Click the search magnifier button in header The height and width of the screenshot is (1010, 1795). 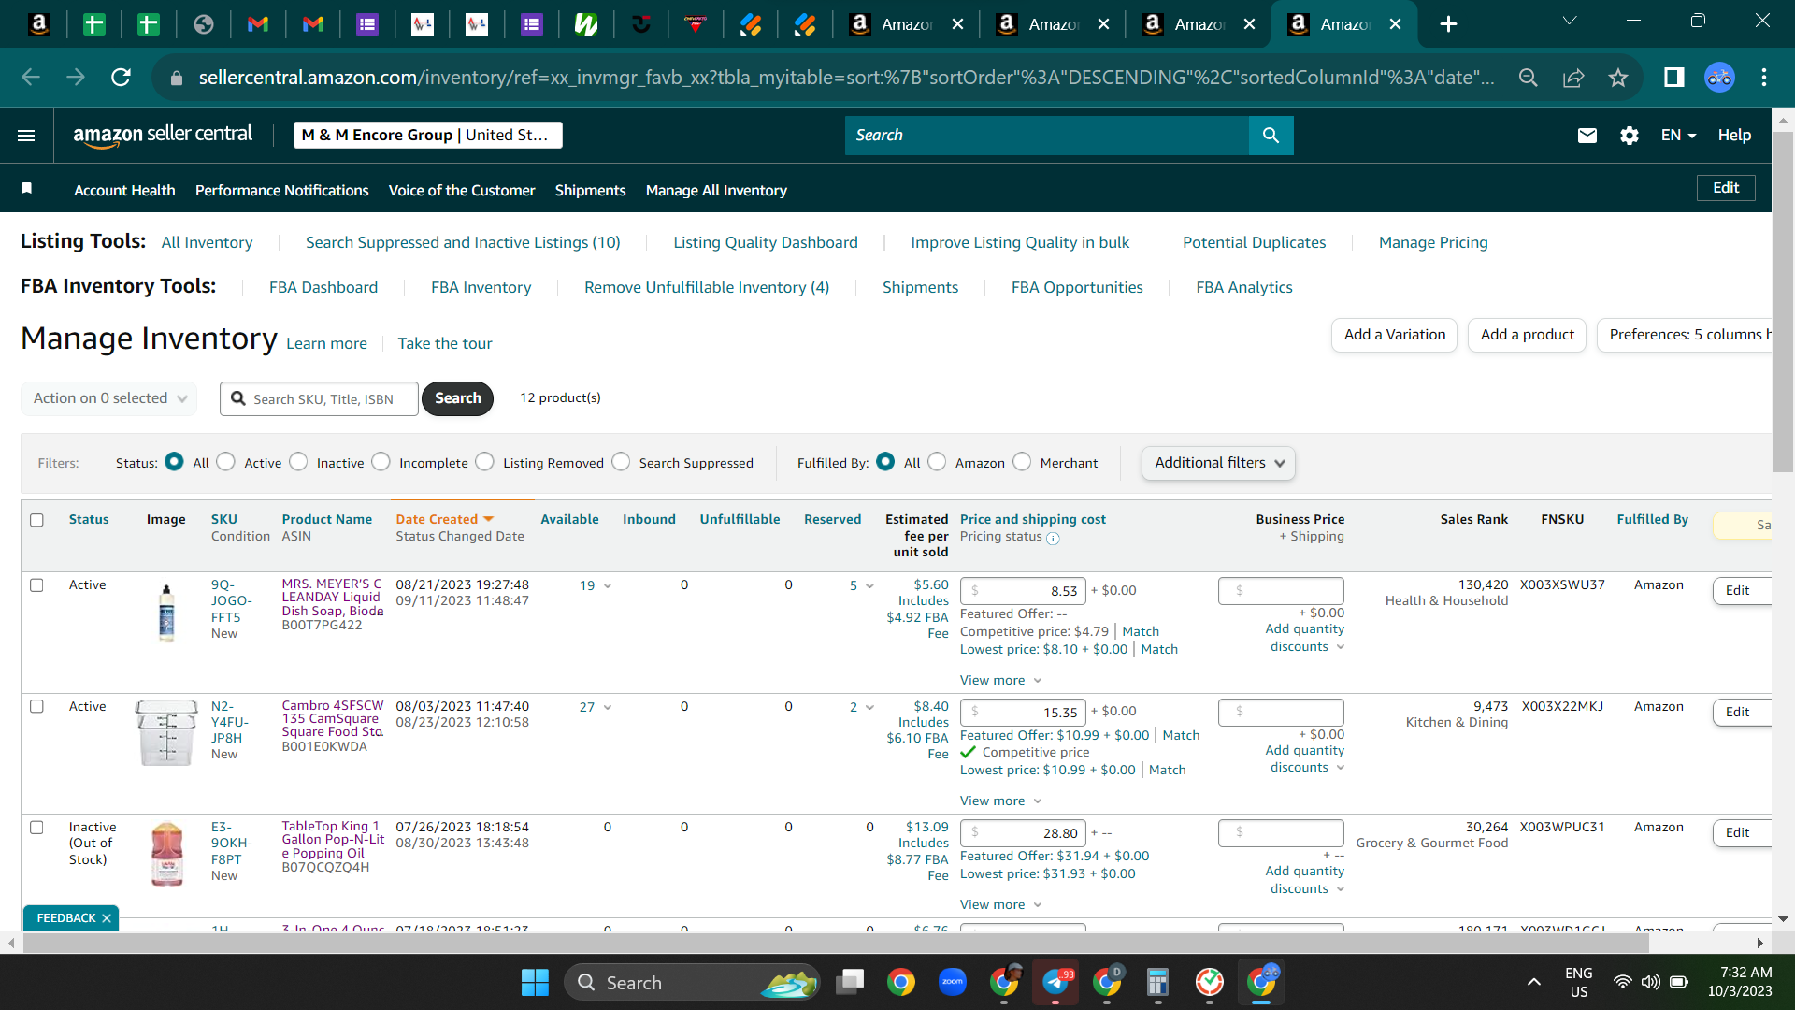[x=1271, y=136]
